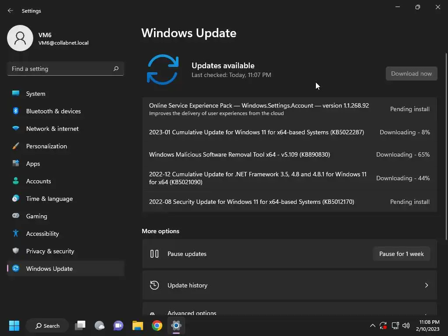Select the KB5012170 security update row
Image resolution: width=448 pixels, height=336 pixels.
(290, 202)
